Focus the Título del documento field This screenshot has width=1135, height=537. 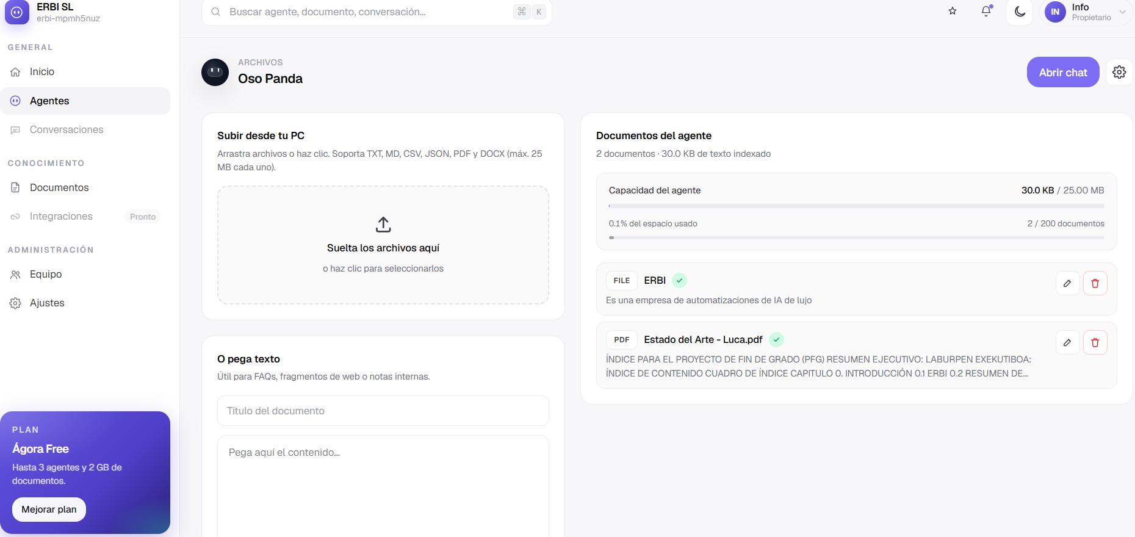pos(383,411)
